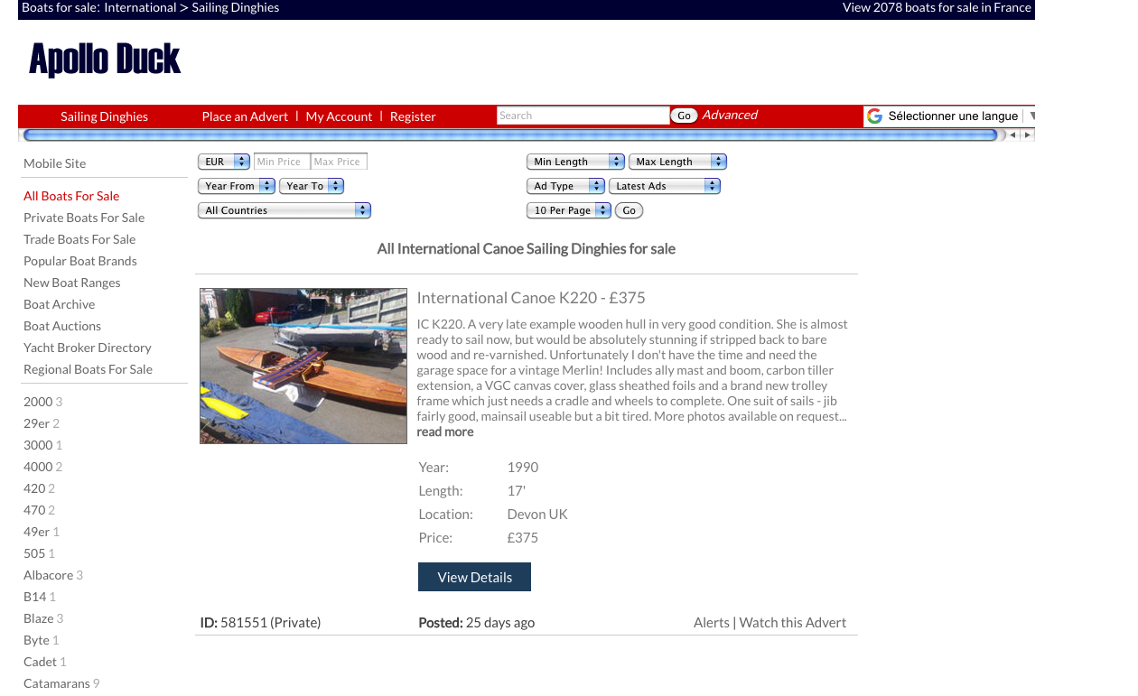Open Regional Boats For Sale

point(89,369)
